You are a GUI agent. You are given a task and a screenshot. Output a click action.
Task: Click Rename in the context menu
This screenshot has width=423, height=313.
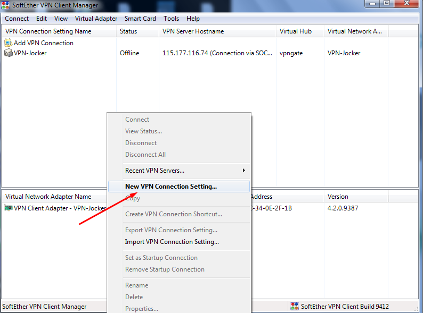[x=179, y=285]
